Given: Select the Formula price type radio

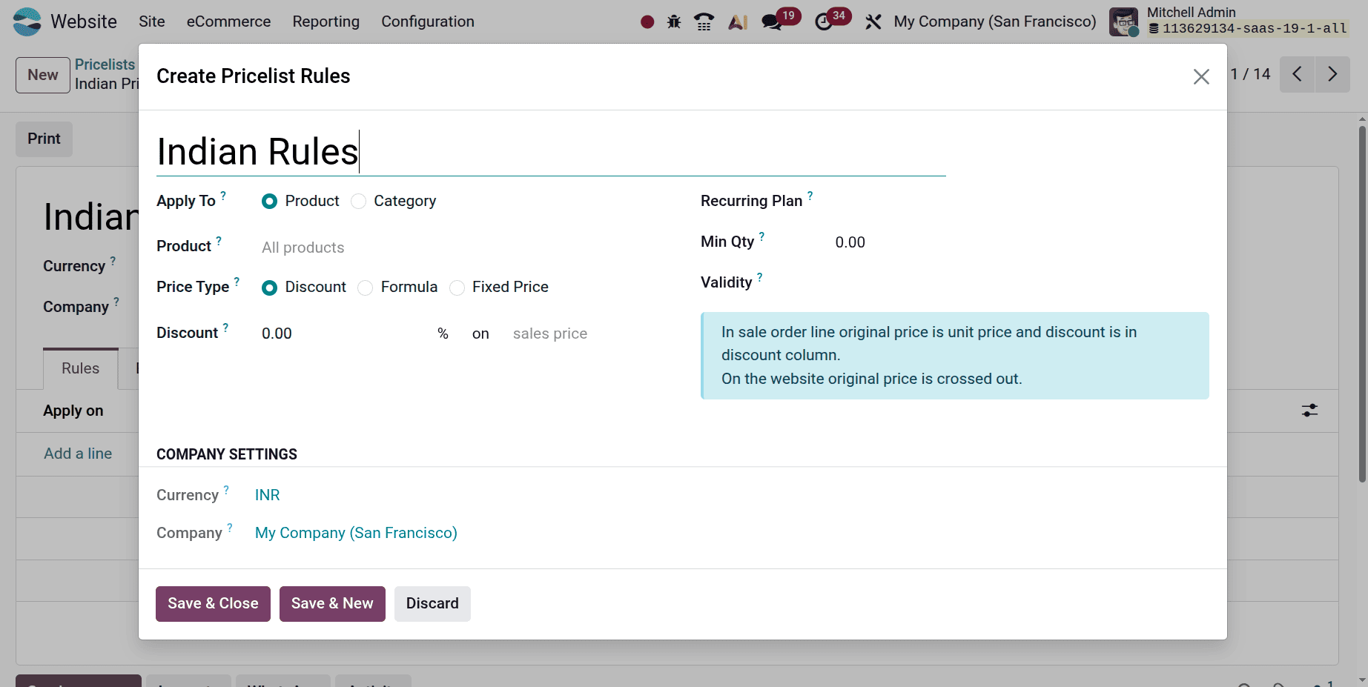Looking at the screenshot, I should coord(366,288).
